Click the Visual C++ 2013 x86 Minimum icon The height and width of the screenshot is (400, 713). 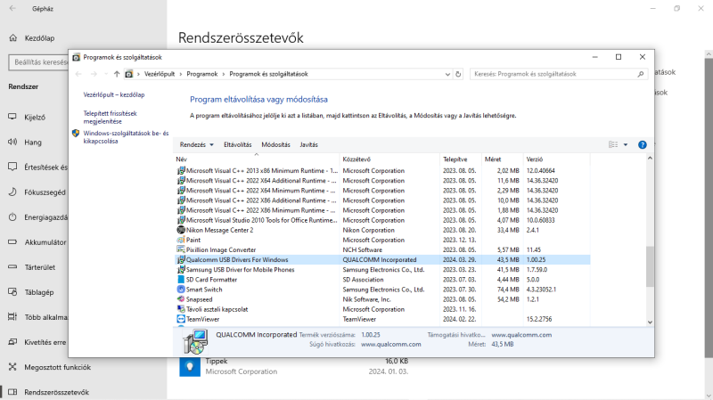point(181,170)
